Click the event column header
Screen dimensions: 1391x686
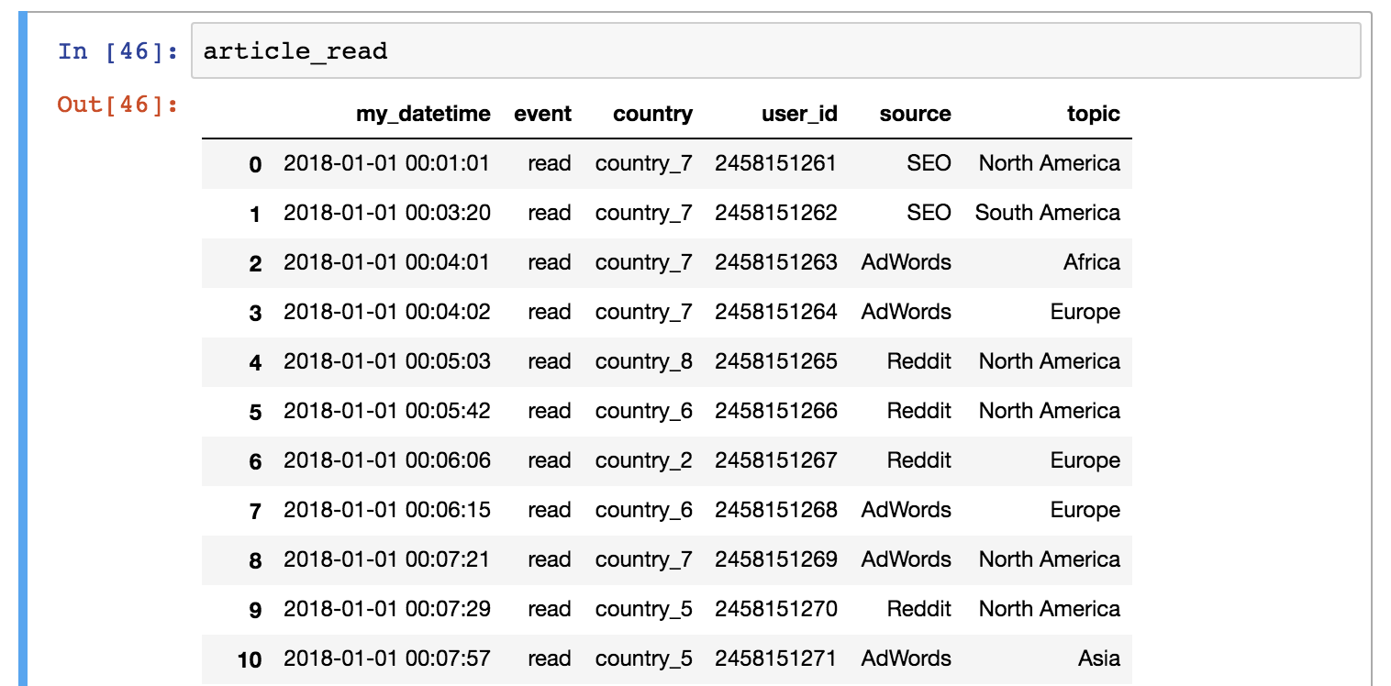tap(543, 114)
